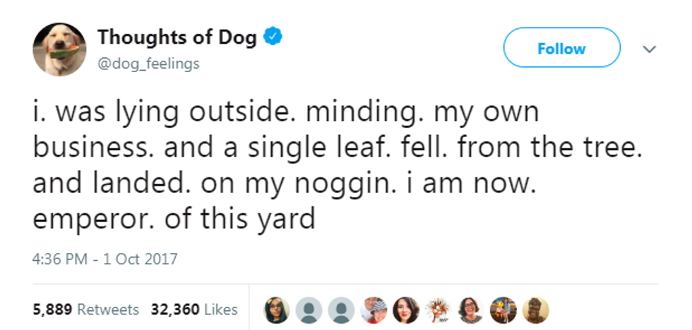Open the 4:36 PM - 1 Oct 2017 timestamp
The height and width of the screenshot is (330, 692).
click(105, 259)
